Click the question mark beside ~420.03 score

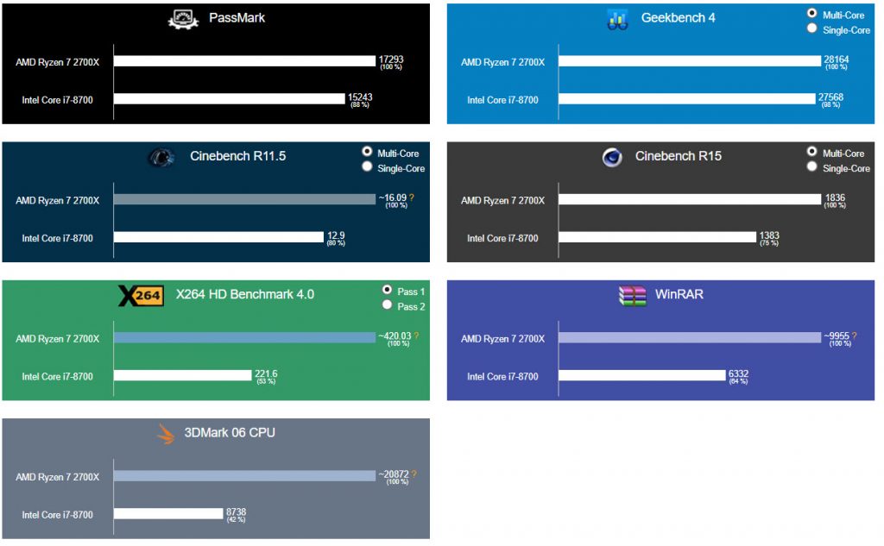(x=416, y=336)
